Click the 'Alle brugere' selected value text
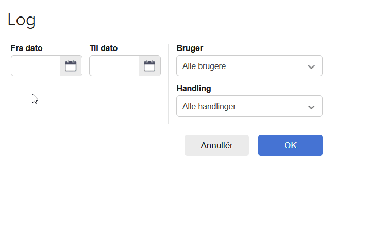384x234 pixels. pos(204,66)
